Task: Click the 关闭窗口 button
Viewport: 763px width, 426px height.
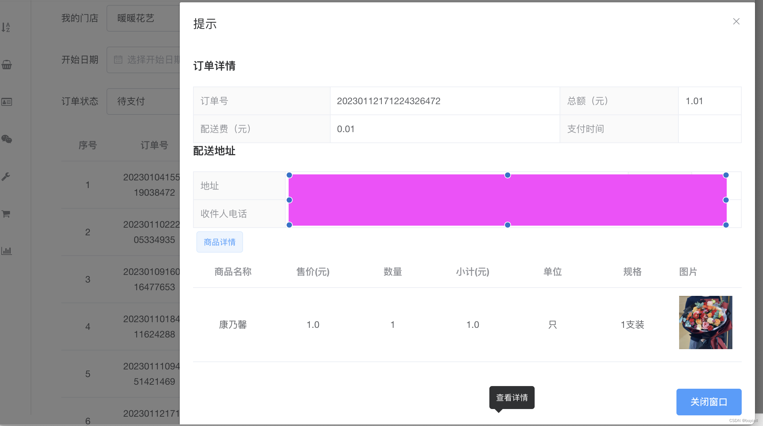Action: click(709, 402)
